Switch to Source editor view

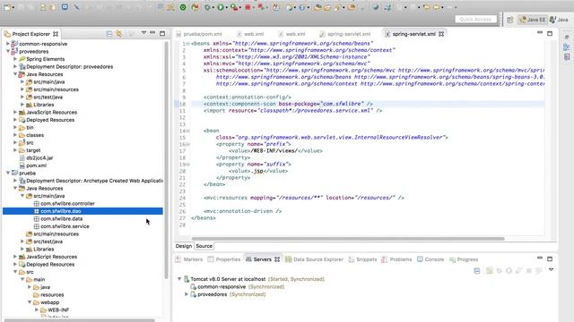[204, 246]
